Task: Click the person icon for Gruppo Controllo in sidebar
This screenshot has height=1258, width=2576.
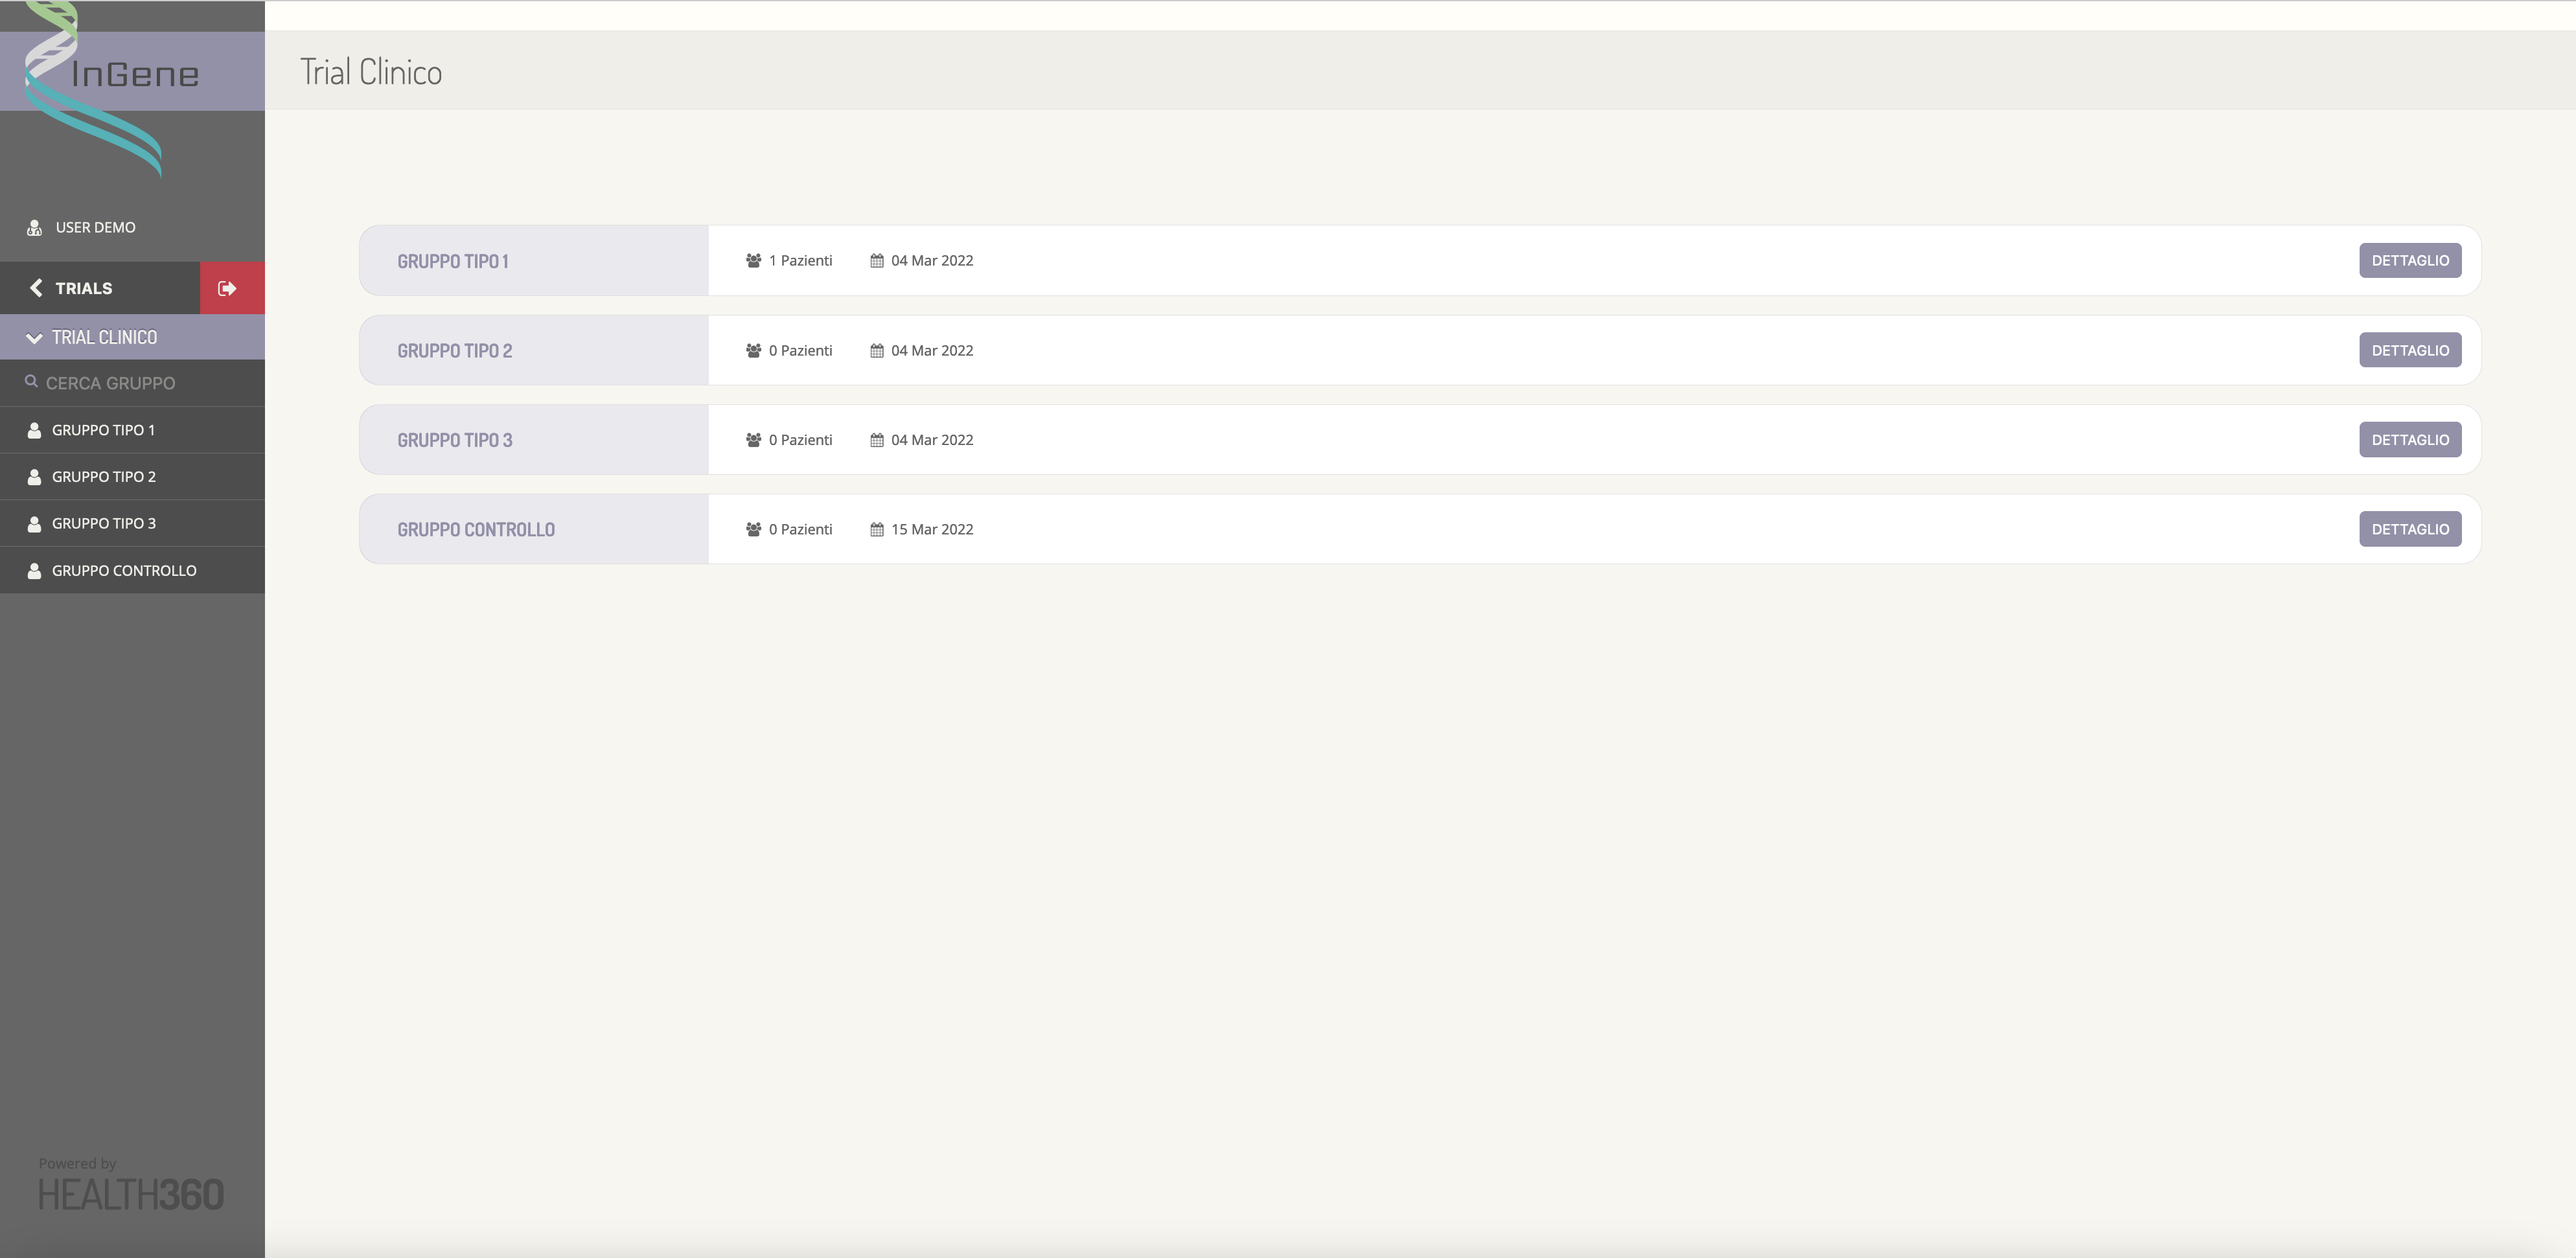Action: [34, 571]
